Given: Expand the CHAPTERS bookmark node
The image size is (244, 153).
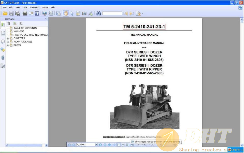Looking at the screenshot, I should 8,38.
